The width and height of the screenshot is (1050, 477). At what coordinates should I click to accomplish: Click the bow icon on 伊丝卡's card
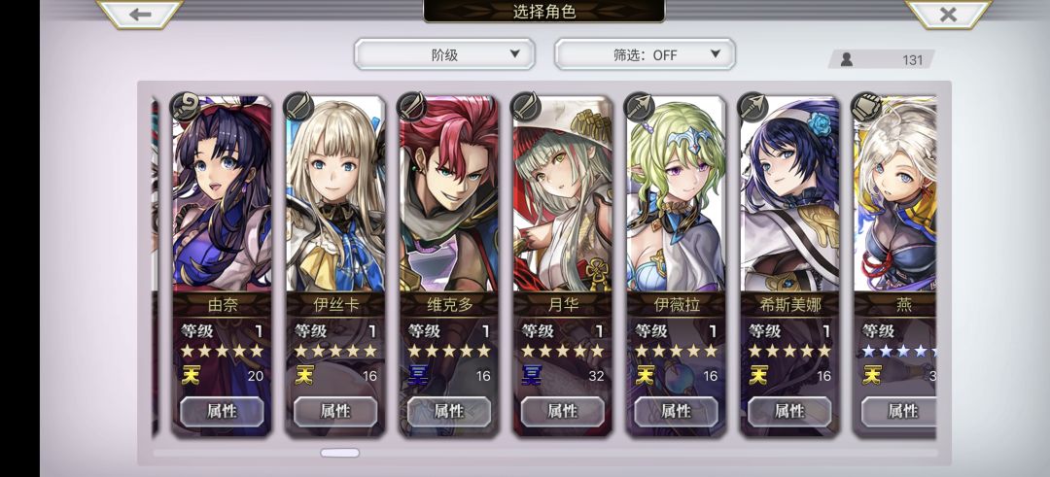pyautogui.click(x=298, y=106)
